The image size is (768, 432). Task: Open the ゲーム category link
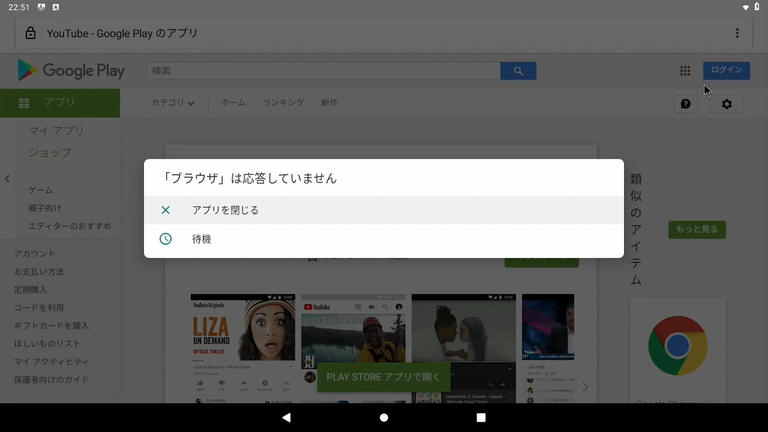point(41,190)
